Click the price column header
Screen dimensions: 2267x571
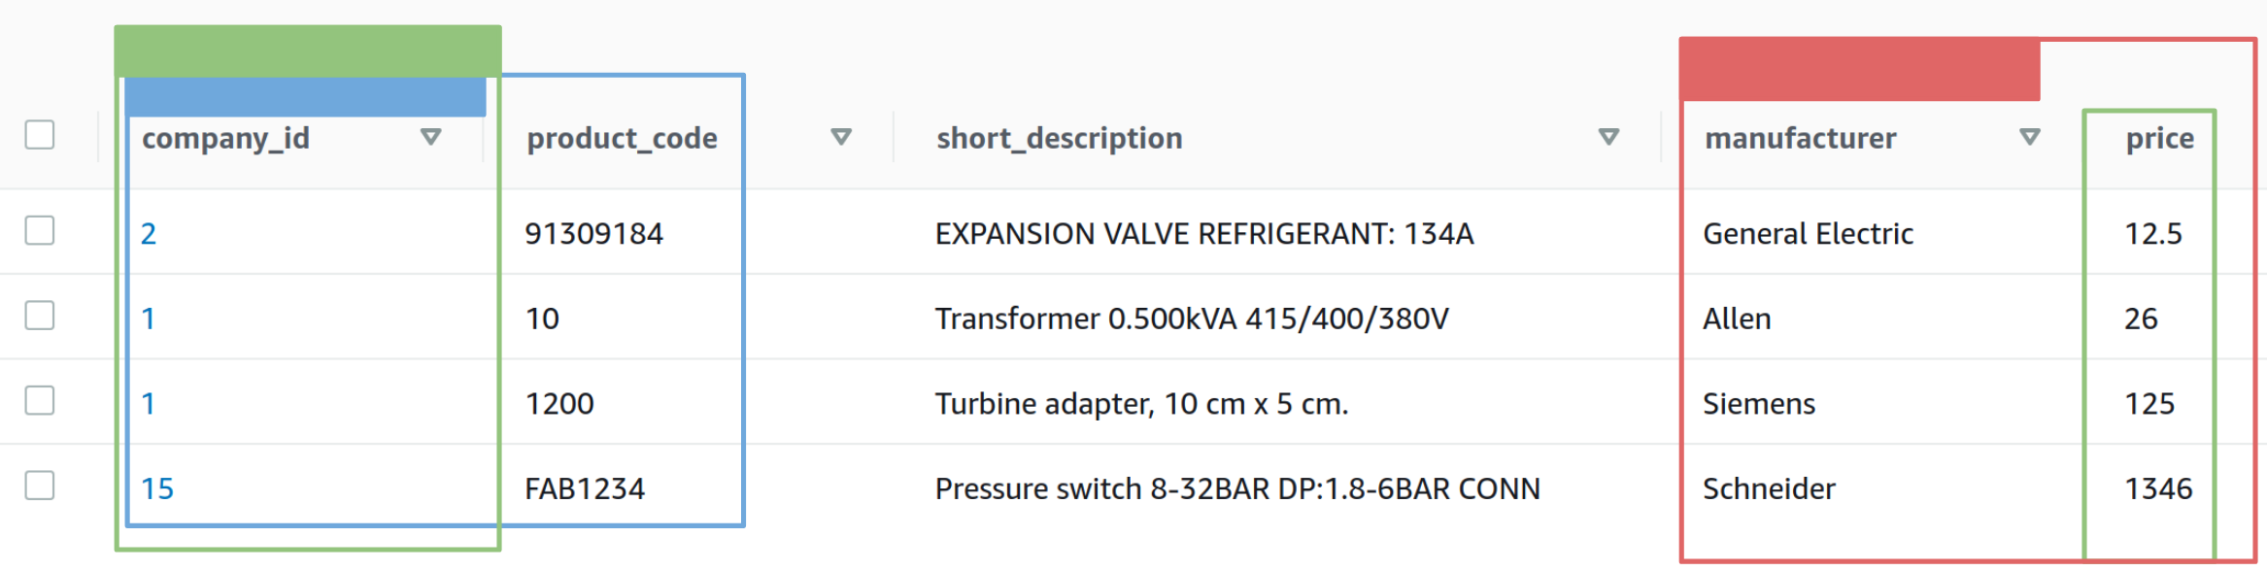(2159, 139)
